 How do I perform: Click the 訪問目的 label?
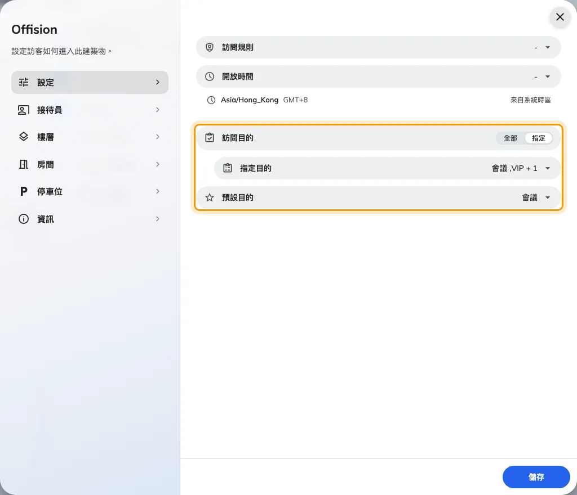pyautogui.click(x=238, y=138)
